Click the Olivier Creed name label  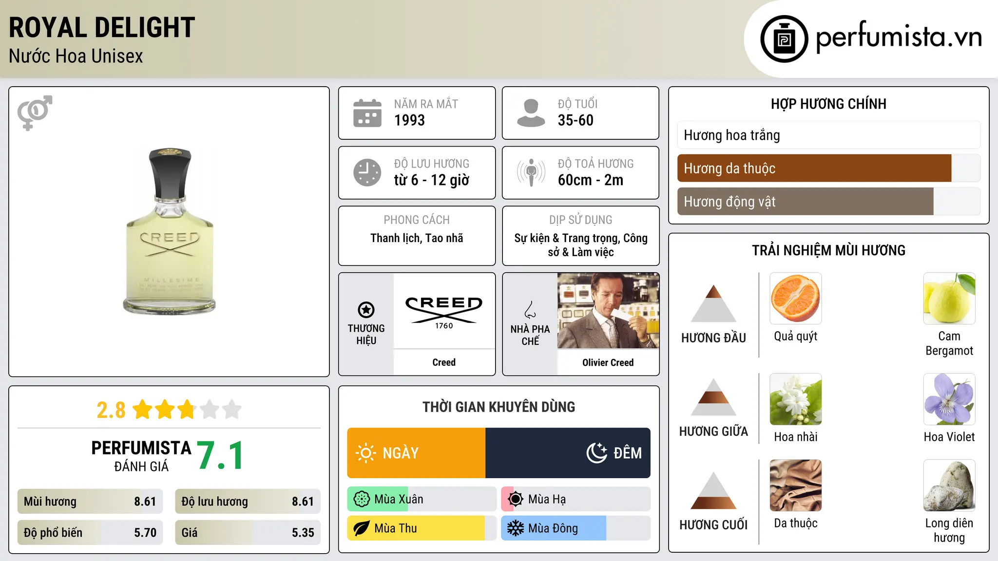[608, 362]
